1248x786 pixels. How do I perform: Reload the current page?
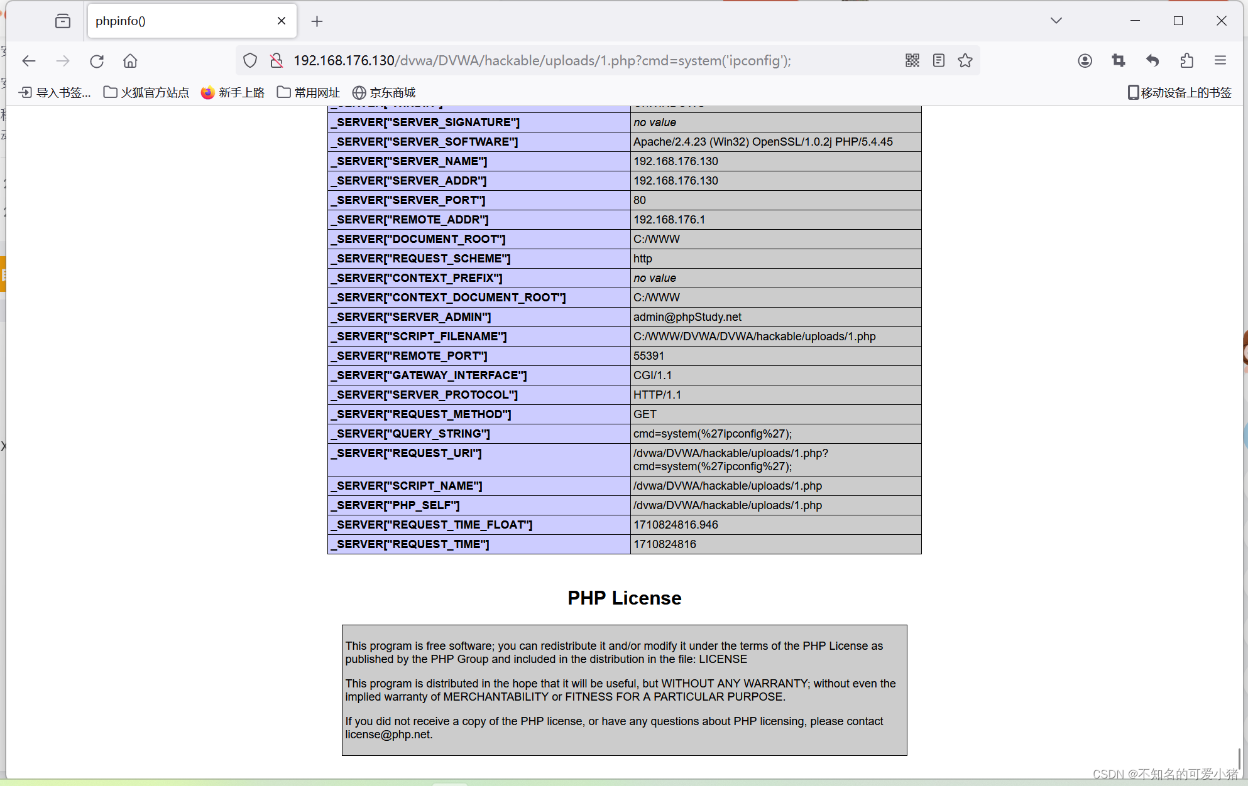click(97, 61)
